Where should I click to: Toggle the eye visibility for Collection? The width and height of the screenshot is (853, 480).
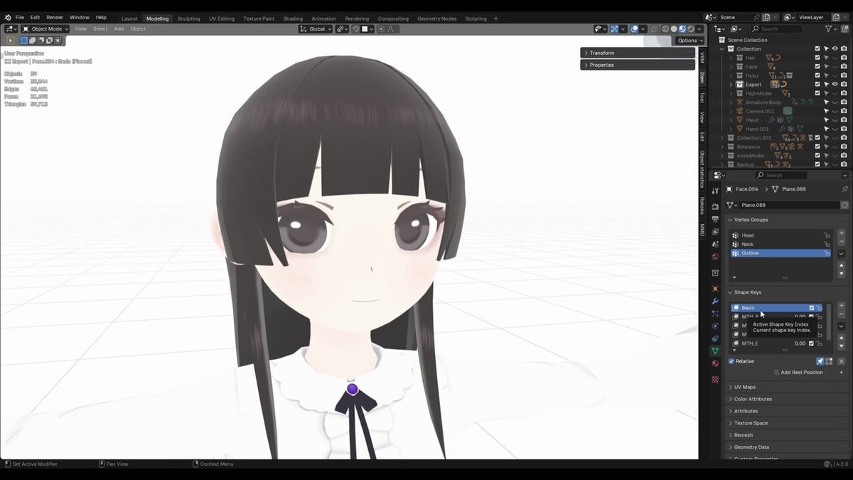(x=835, y=49)
